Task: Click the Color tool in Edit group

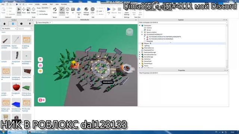Action: [93, 10]
